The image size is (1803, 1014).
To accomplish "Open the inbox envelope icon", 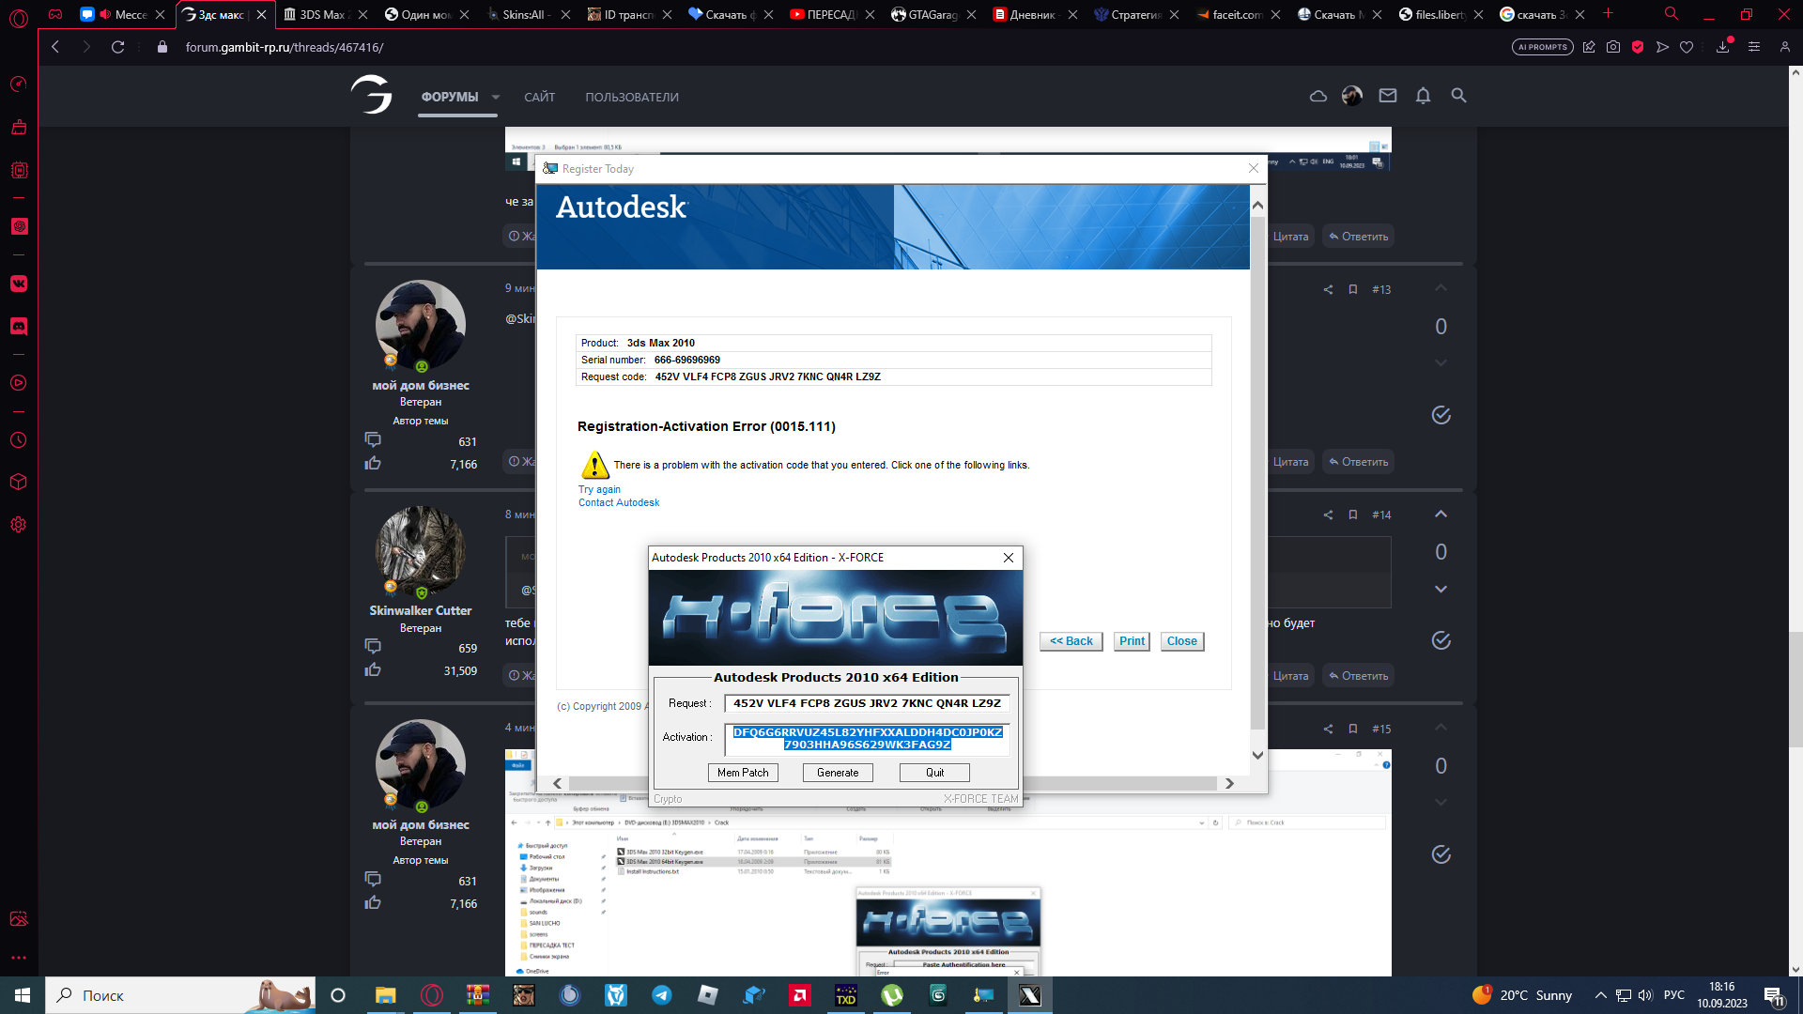I will pyautogui.click(x=1387, y=96).
